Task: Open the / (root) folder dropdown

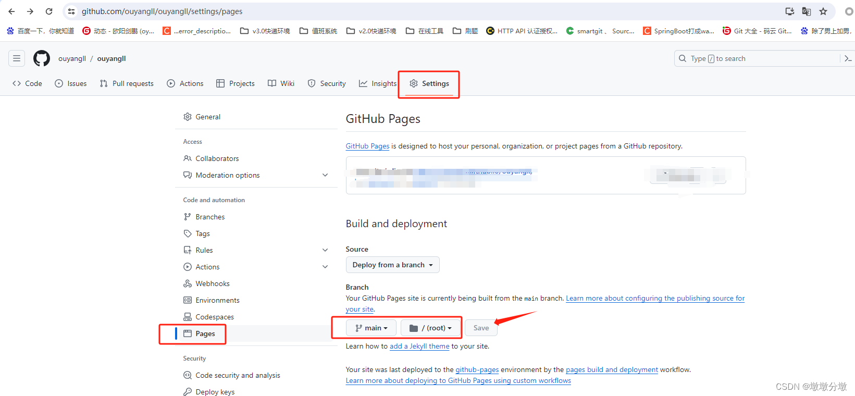Action: point(430,328)
